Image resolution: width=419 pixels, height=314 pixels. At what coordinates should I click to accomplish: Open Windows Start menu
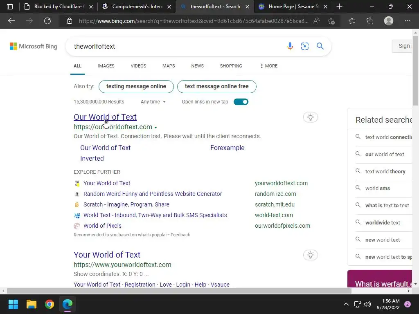[x=13, y=304]
